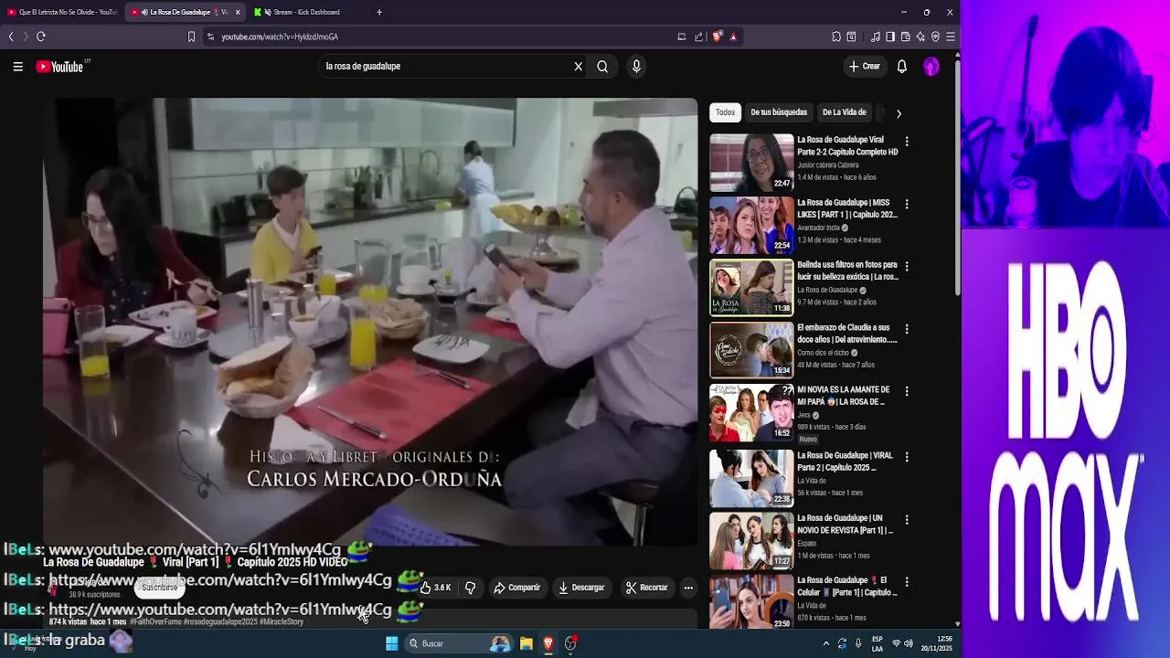Viewport: 1170px width, 658px height.
Task: Click the magnifier search button
Action: 602,67
